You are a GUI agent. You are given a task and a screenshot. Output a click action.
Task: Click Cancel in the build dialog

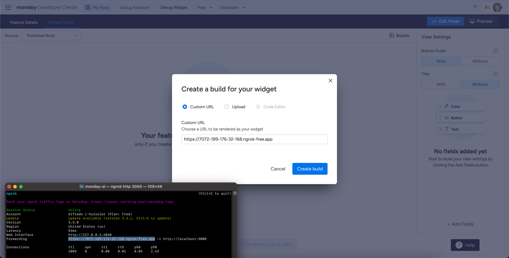pos(278,169)
